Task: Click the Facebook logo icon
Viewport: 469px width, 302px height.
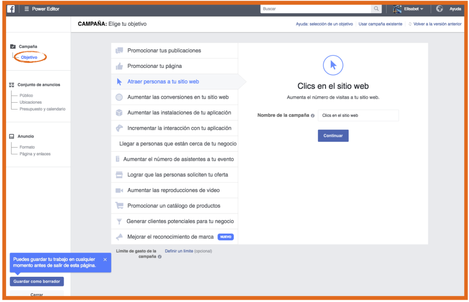Action: pyautogui.click(x=11, y=9)
